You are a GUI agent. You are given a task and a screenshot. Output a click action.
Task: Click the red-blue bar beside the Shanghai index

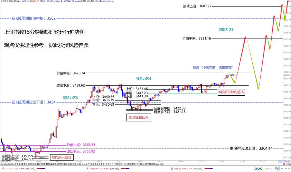click(41, 169)
